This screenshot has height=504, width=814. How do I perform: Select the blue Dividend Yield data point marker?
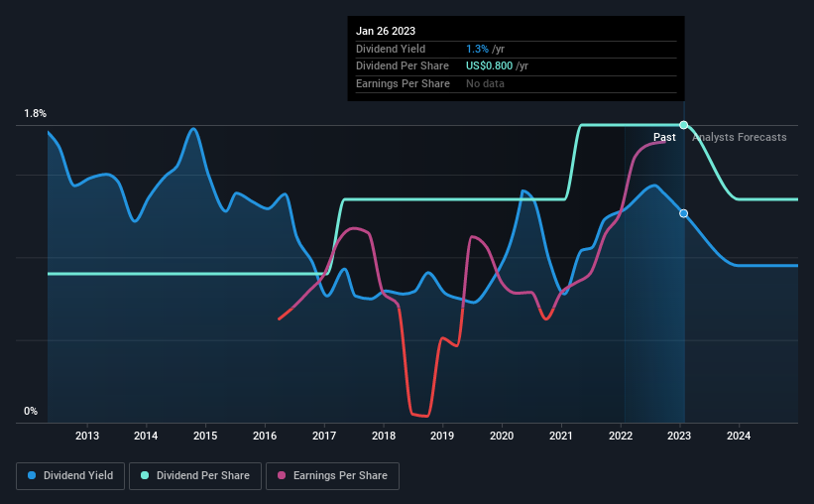684,213
